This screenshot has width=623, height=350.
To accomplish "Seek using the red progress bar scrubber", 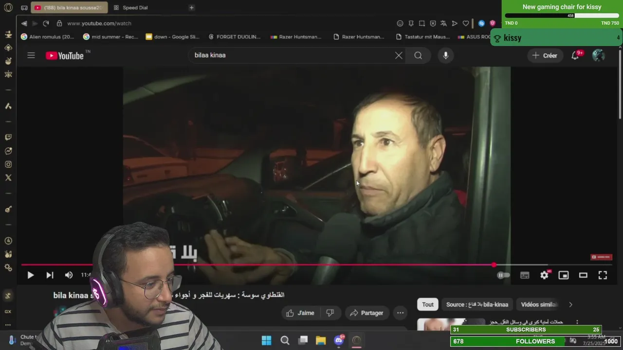I will point(494,265).
